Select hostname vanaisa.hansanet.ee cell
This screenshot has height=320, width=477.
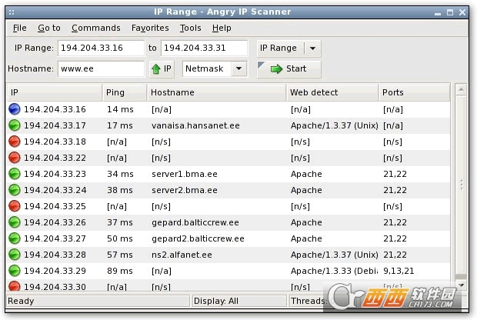tap(195, 125)
